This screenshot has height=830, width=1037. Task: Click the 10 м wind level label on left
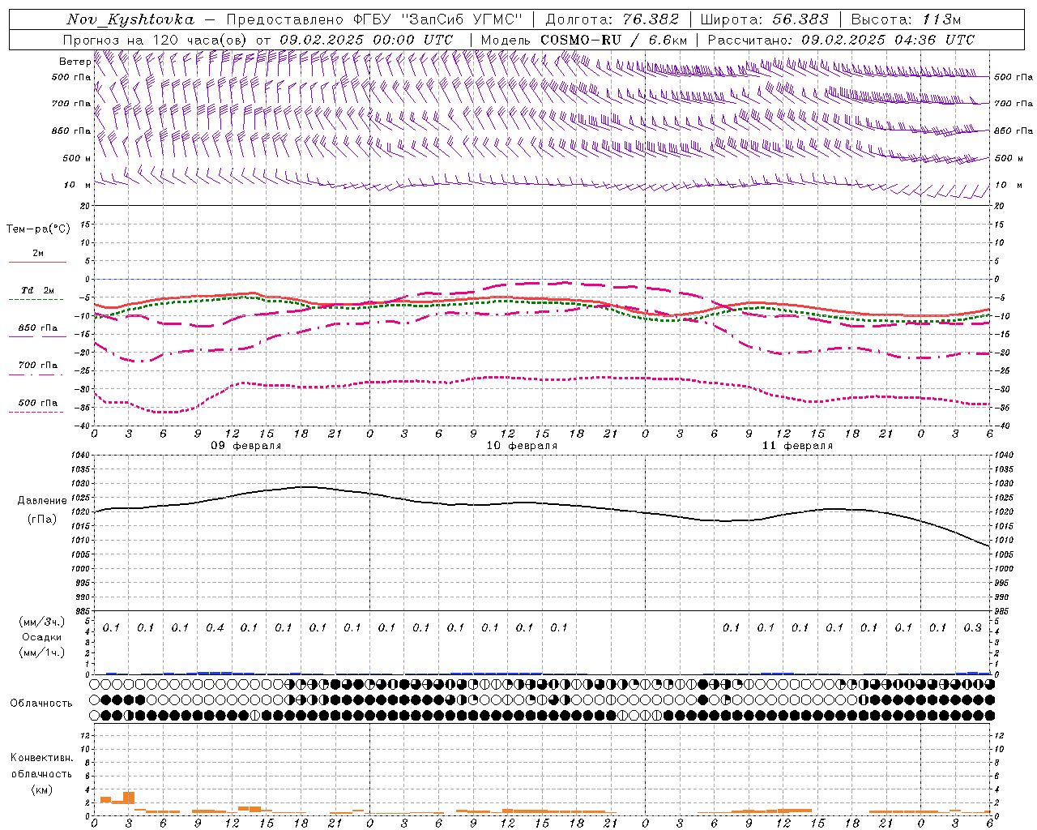(77, 185)
